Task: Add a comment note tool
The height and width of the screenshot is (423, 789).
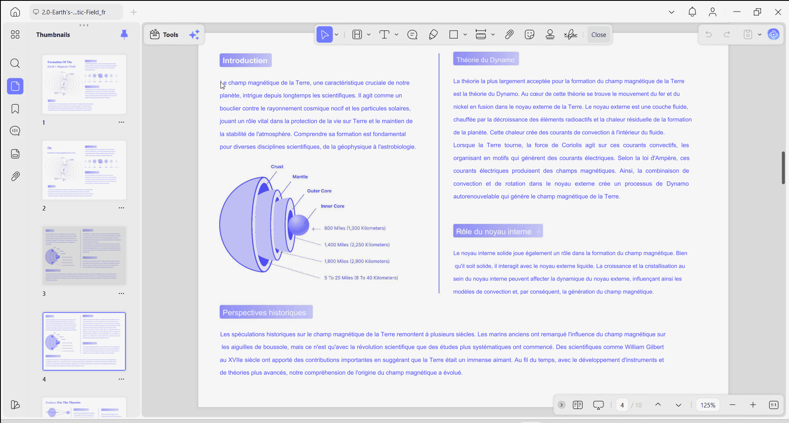Action: pos(413,35)
